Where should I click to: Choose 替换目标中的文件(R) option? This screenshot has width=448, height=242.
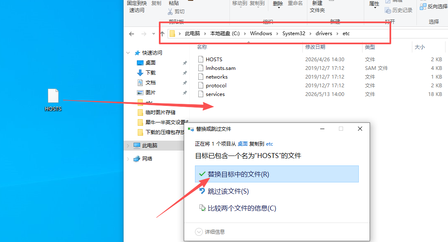pos(277,174)
